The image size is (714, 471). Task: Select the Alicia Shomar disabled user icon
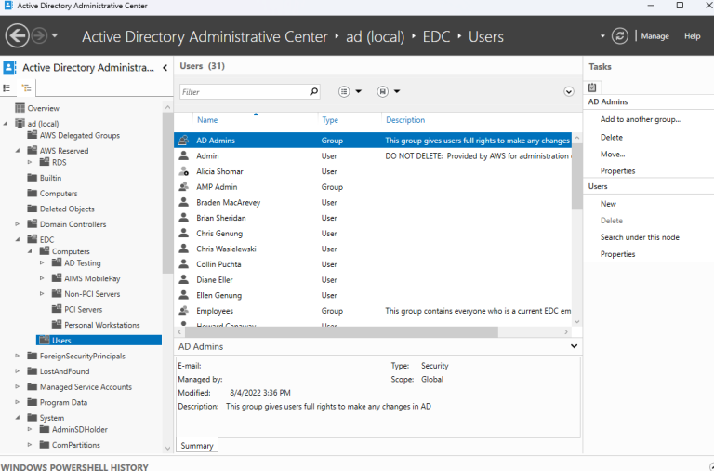(183, 171)
